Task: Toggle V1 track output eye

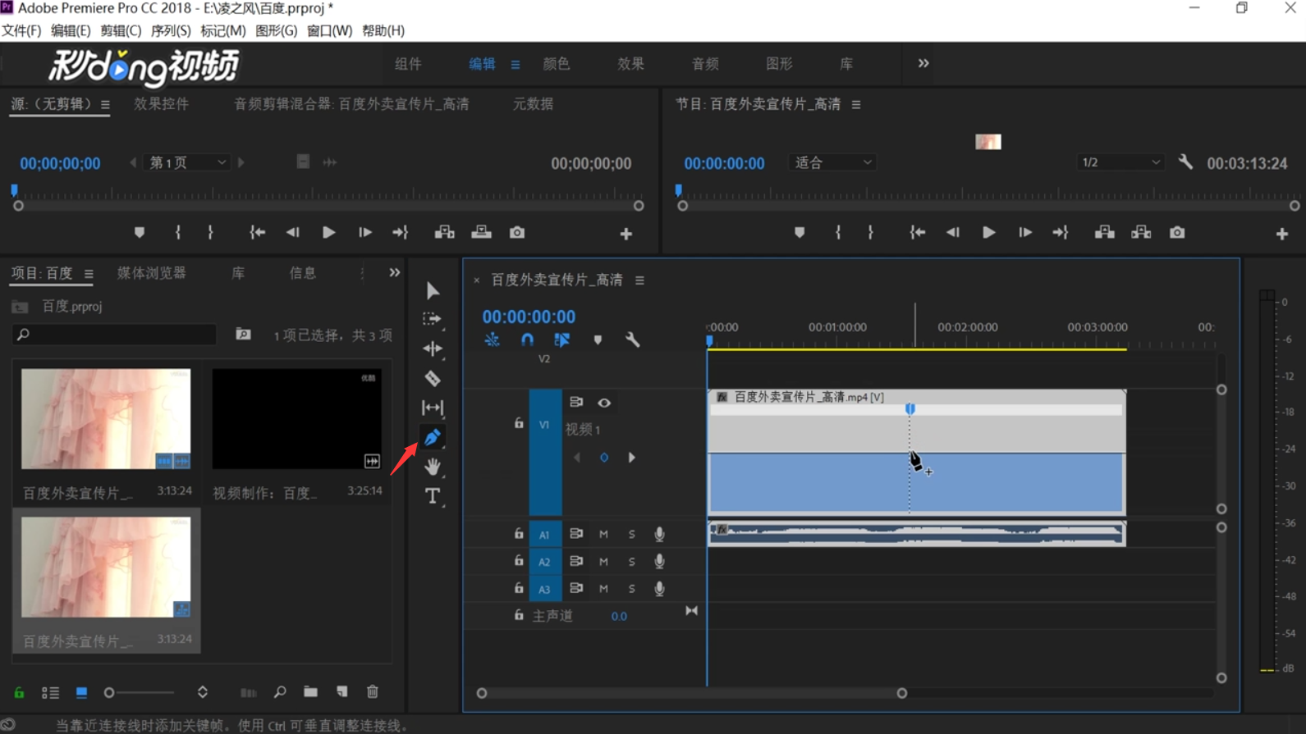Action: click(604, 403)
